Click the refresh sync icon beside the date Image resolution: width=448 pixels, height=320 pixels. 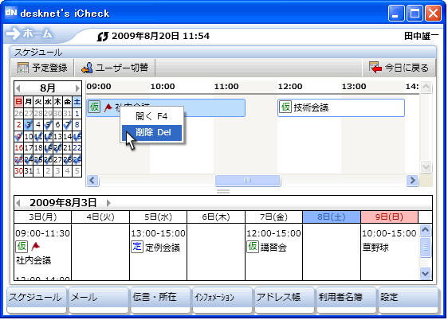coord(103,37)
